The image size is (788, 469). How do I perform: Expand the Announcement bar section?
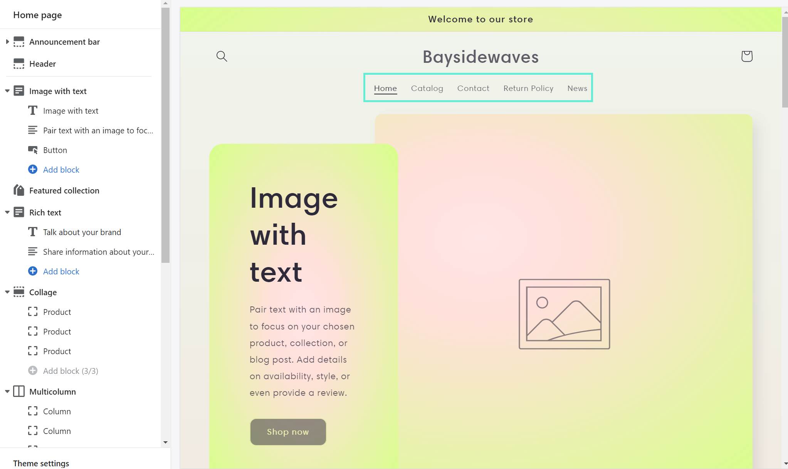(x=7, y=42)
